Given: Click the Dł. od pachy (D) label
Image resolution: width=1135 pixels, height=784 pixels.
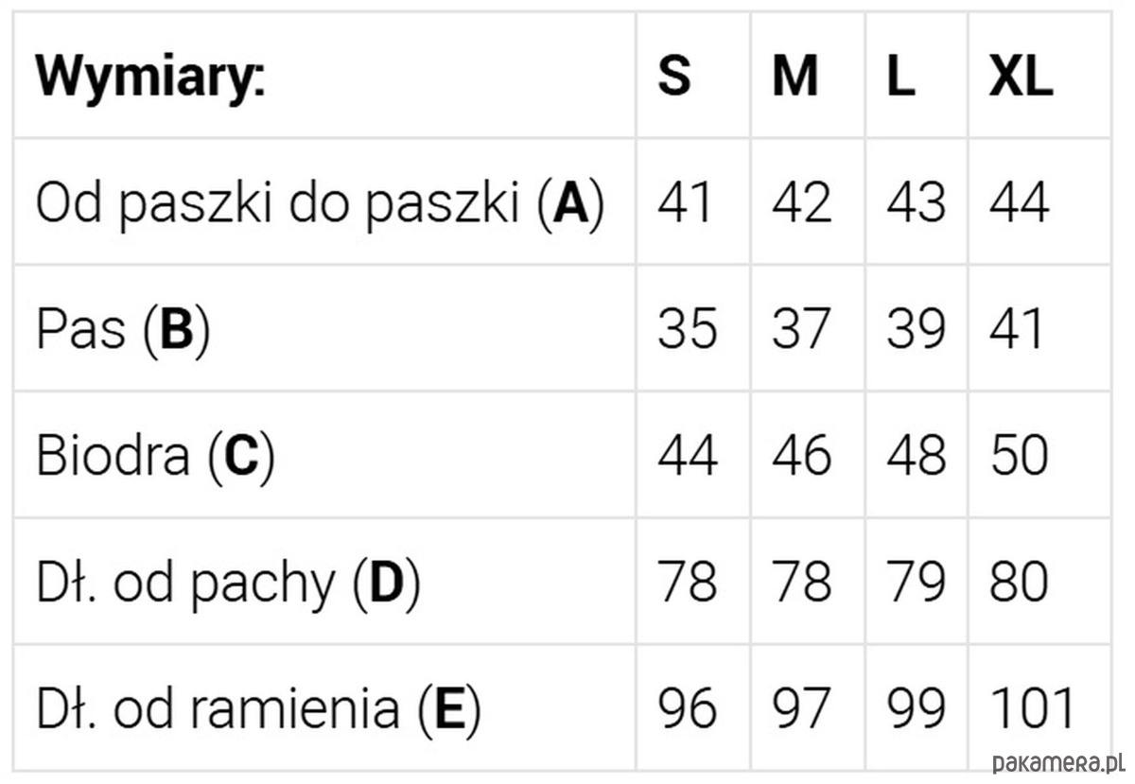Looking at the screenshot, I should tap(228, 583).
